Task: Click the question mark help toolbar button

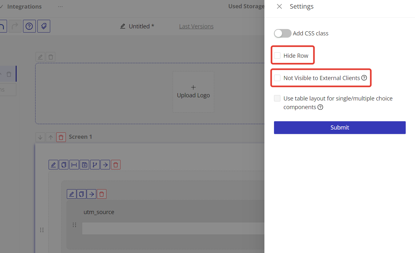Action: point(29,26)
